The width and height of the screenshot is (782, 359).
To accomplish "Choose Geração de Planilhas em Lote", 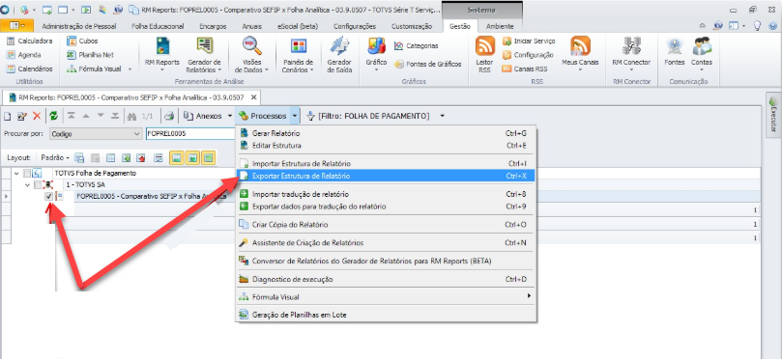I will coord(386,315).
